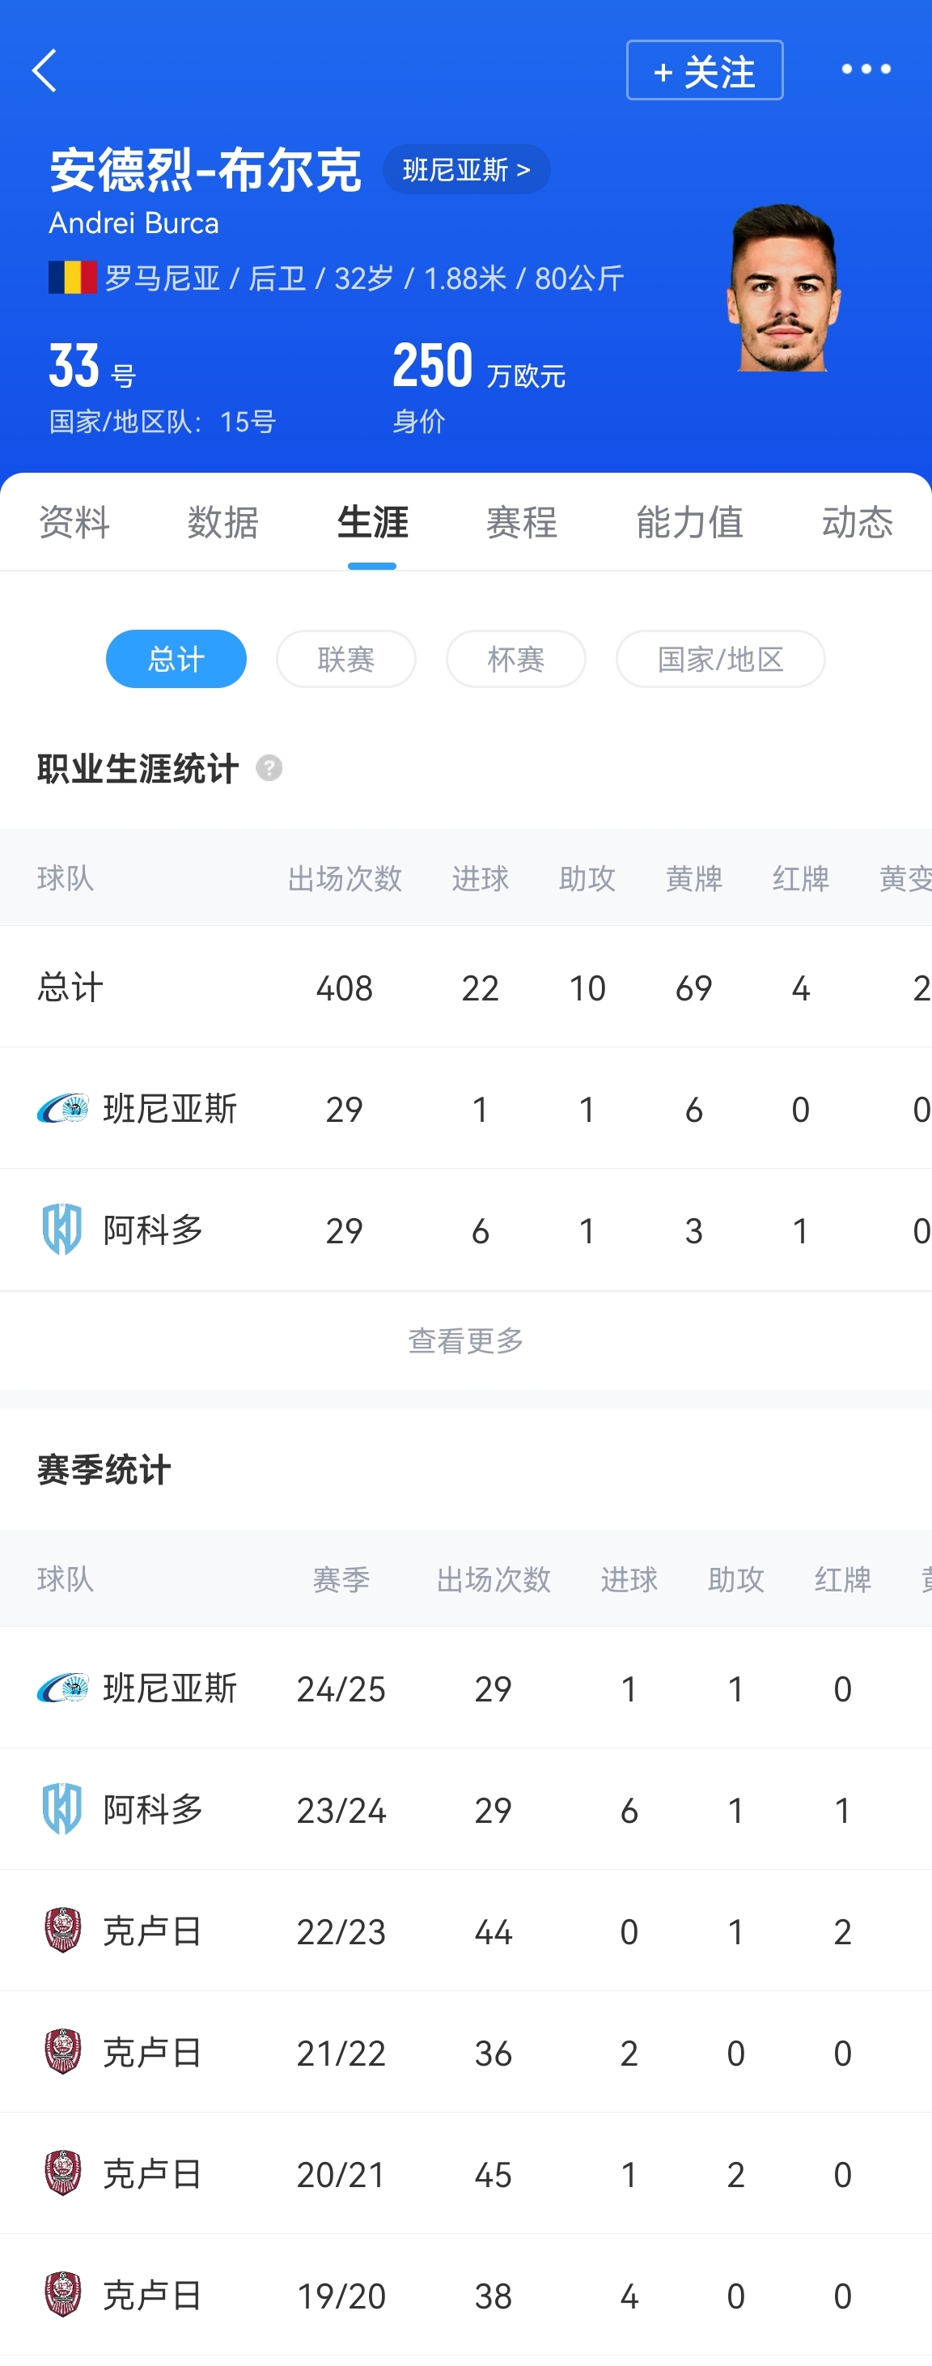Tap the Romania flag icon
932x2366 pixels.
(73, 278)
